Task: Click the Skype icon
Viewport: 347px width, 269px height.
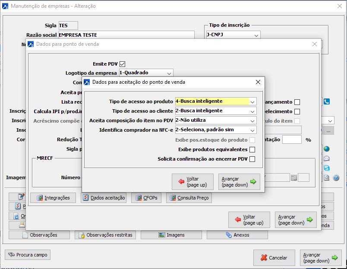Action: pyautogui.click(x=327, y=168)
